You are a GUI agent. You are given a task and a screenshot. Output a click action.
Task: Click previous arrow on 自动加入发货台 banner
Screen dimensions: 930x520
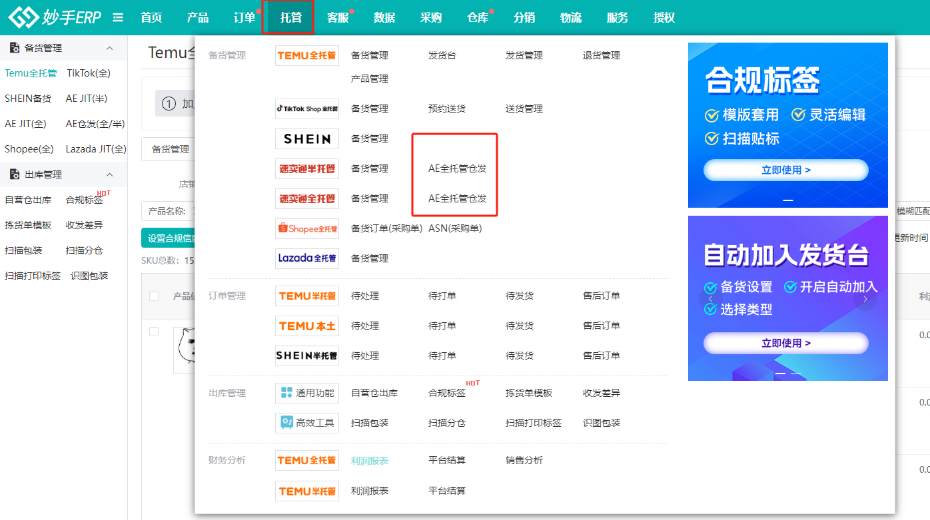point(710,299)
